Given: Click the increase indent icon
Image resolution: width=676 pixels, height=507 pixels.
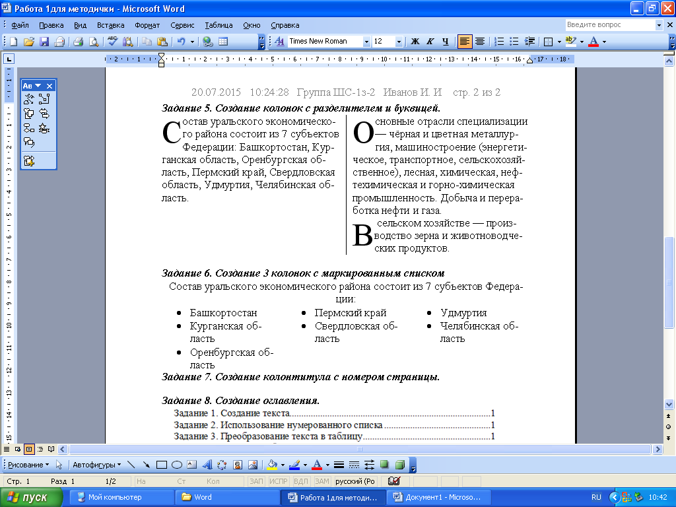Looking at the screenshot, I should 529,42.
